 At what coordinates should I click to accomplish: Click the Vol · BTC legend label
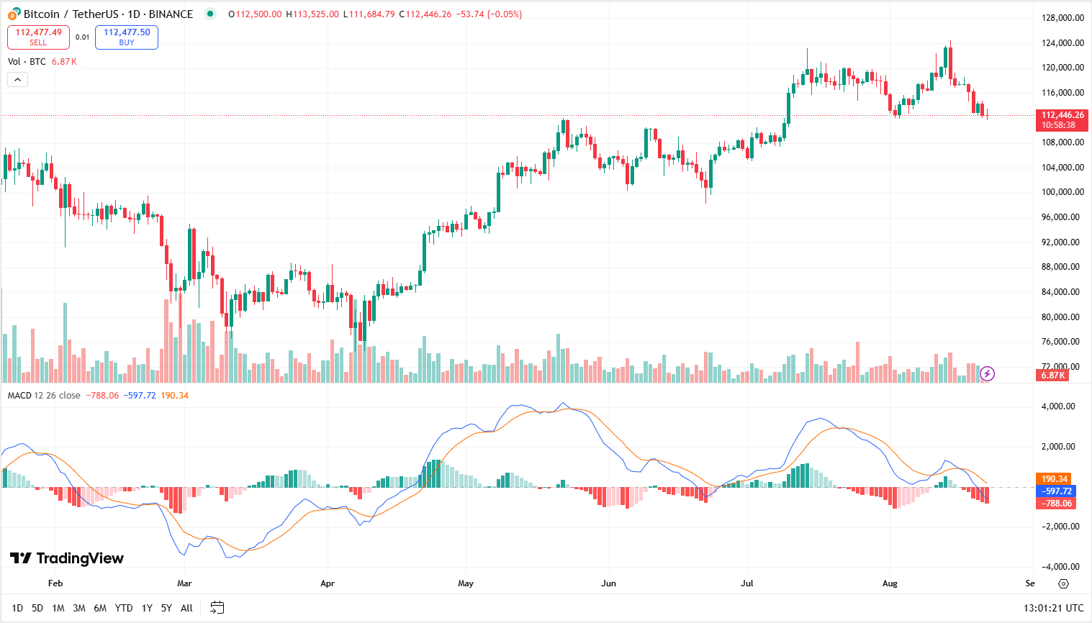27,62
